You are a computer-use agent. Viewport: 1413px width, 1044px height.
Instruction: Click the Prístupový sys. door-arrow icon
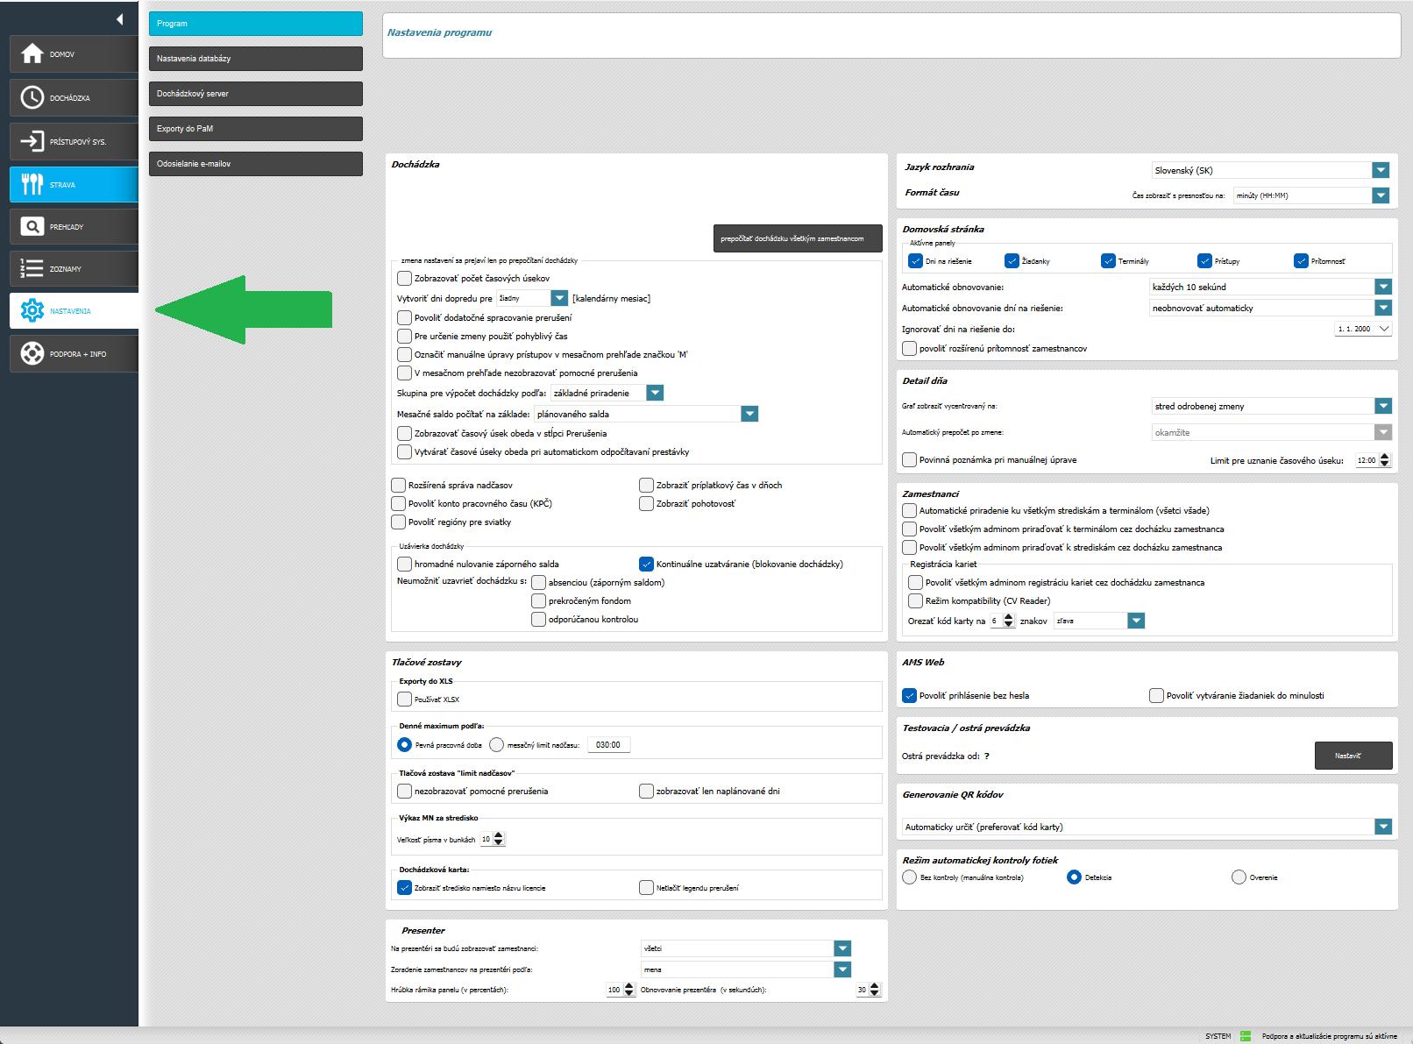(32, 141)
